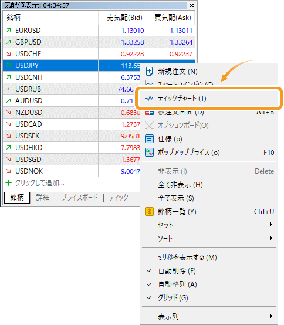Select the USDHKD symbol name

[x=29, y=148]
